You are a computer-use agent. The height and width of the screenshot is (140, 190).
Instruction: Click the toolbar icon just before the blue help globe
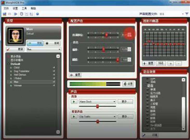click(x=31, y=14)
